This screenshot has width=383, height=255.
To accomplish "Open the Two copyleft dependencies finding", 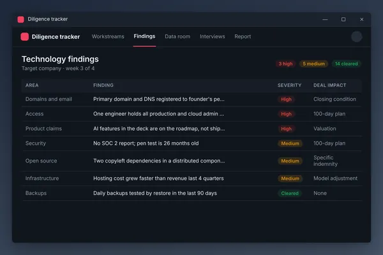I will pyautogui.click(x=159, y=161).
